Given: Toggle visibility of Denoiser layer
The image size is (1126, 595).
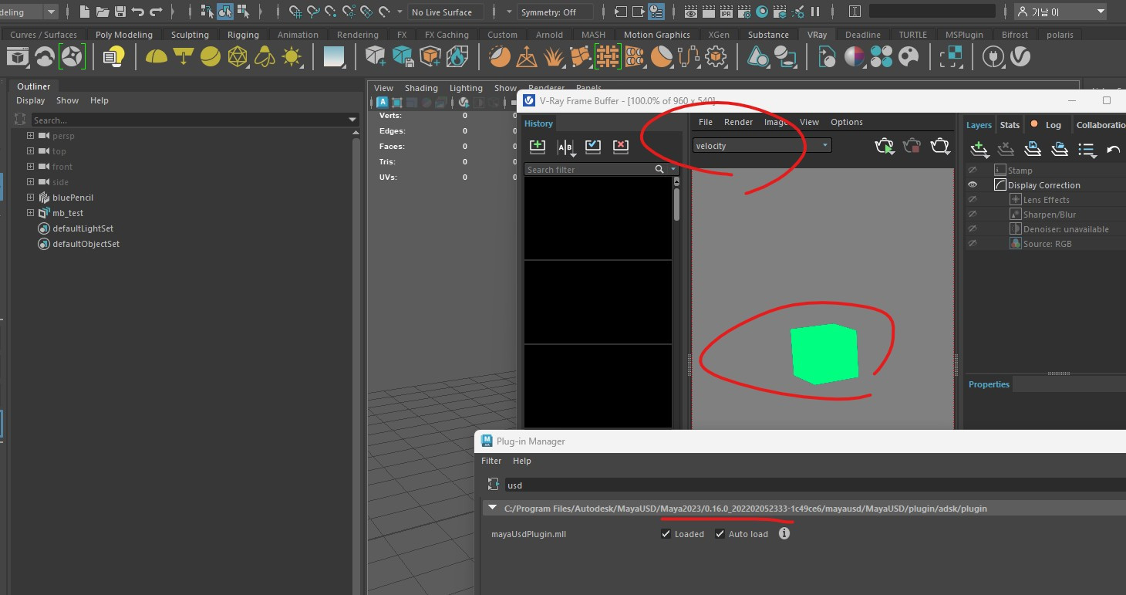Looking at the screenshot, I should coord(973,228).
